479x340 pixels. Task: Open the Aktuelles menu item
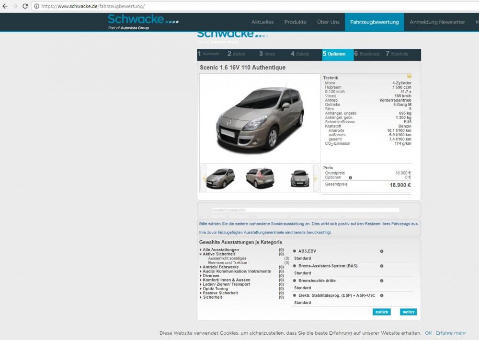pyautogui.click(x=262, y=22)
